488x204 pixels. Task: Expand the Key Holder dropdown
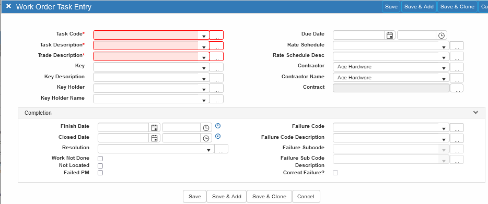click(x=204, y=90)
